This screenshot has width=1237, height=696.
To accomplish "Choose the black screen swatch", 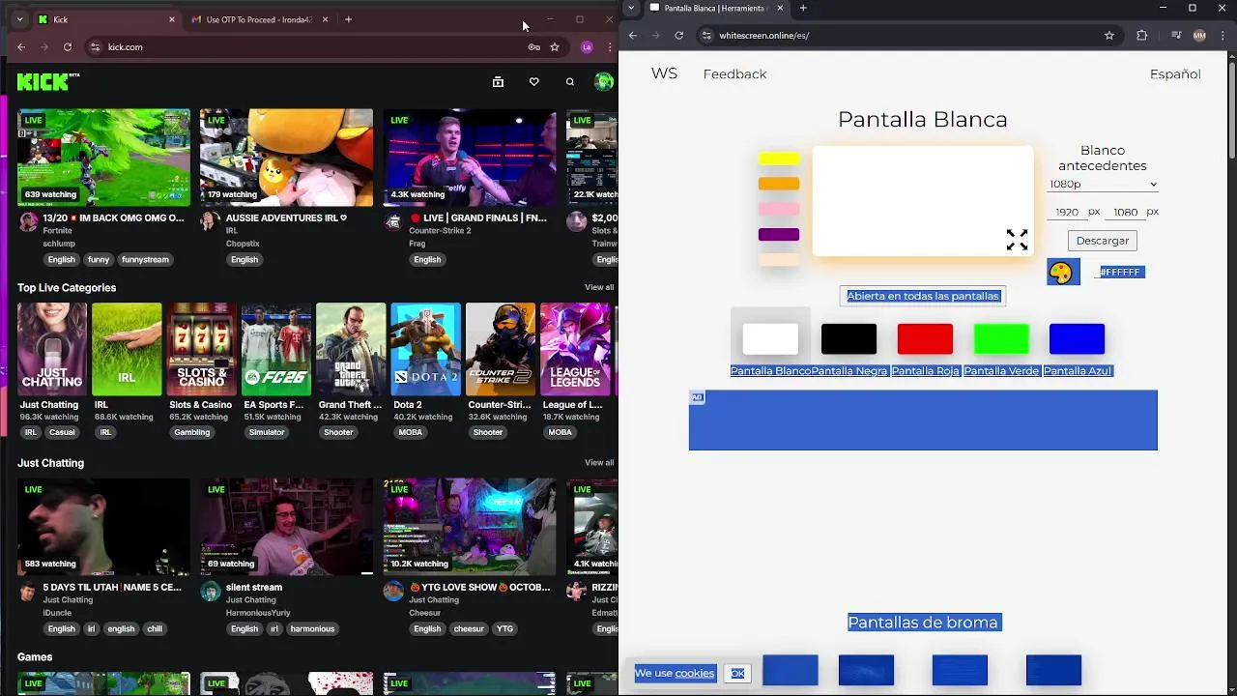I will pos(849,339).
